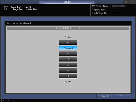Open help with the question mark icon

click(x=133, y=2)
